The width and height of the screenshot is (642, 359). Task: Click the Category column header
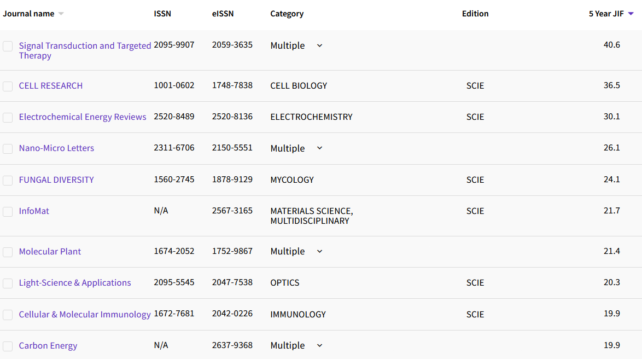(x=287, y=14)
